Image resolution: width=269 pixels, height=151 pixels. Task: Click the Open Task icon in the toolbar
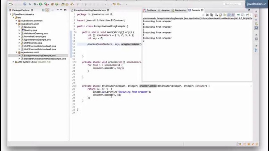click(x=67, y=4)
